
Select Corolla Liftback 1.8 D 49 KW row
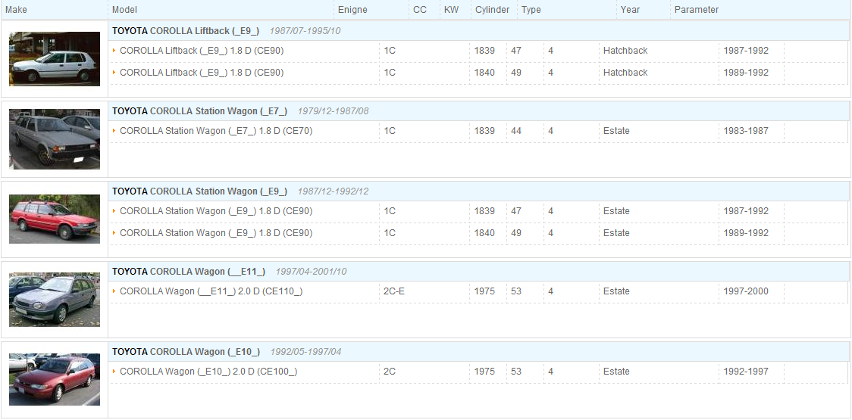(x=478, y=73)
